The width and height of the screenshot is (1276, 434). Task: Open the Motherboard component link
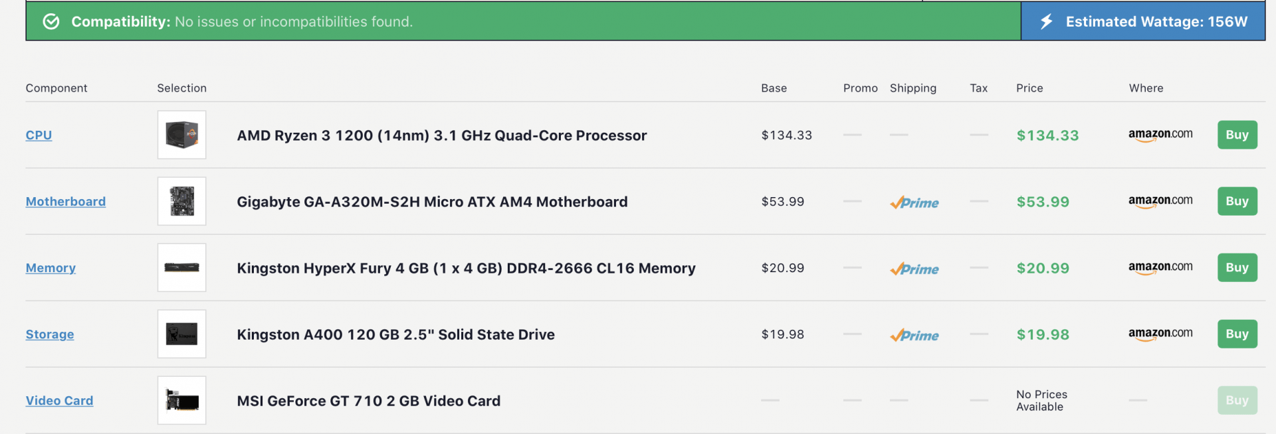point(65,202)
